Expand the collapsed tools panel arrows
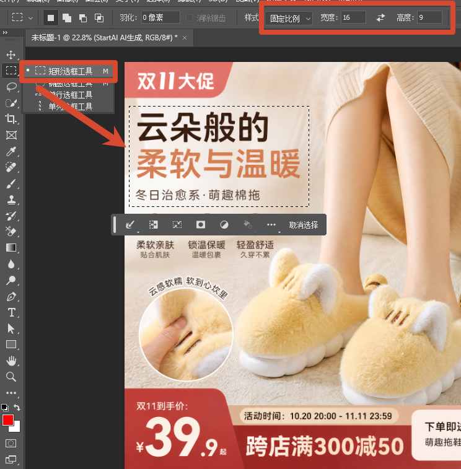461x469 pixels. (5, 32)
